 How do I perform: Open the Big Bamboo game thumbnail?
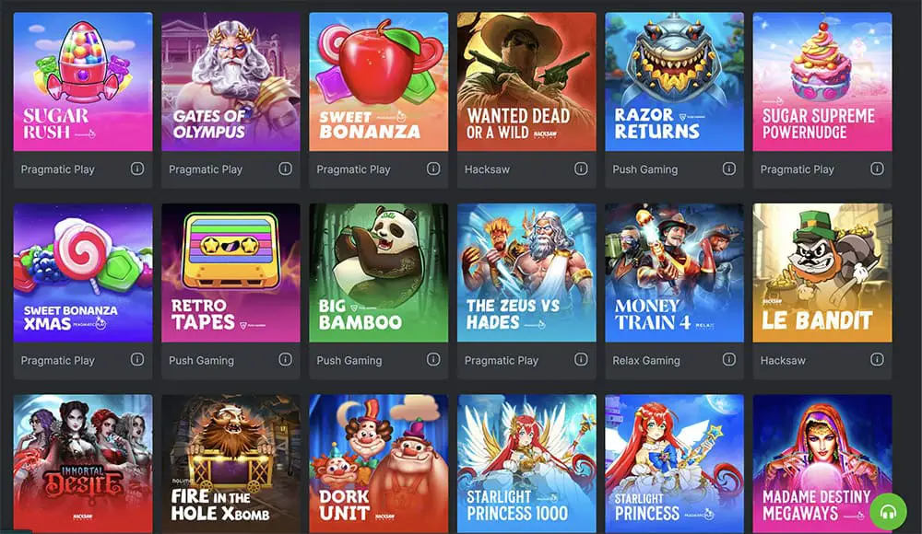point(379,273)
